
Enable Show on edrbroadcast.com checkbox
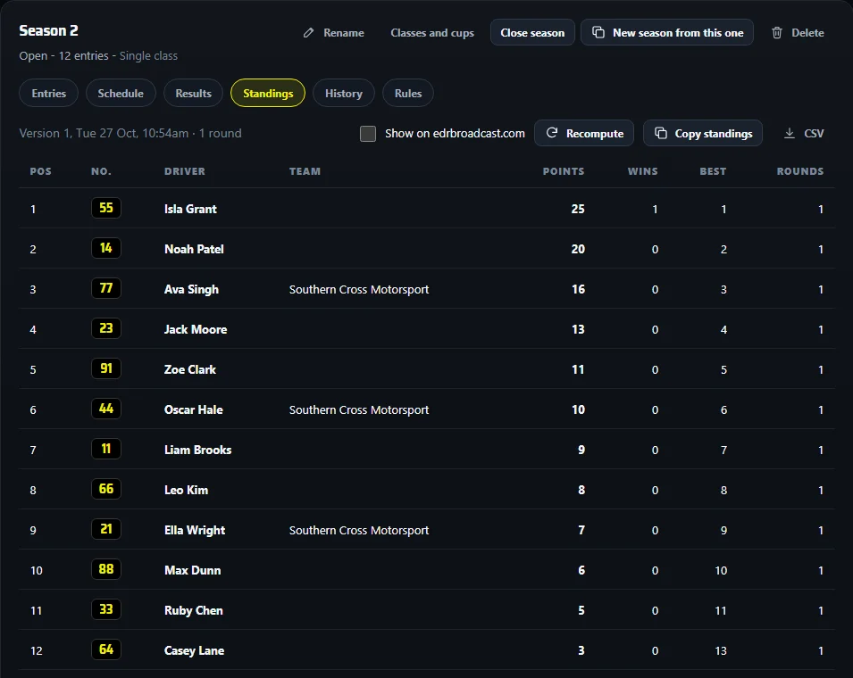(368, 134)
